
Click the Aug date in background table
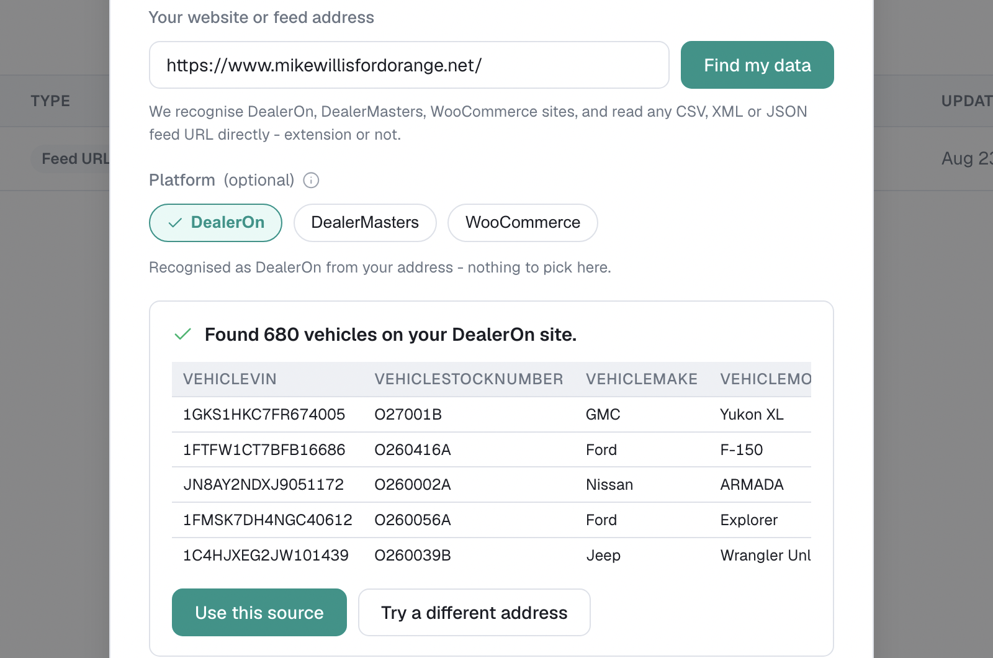tap(967, 159)
